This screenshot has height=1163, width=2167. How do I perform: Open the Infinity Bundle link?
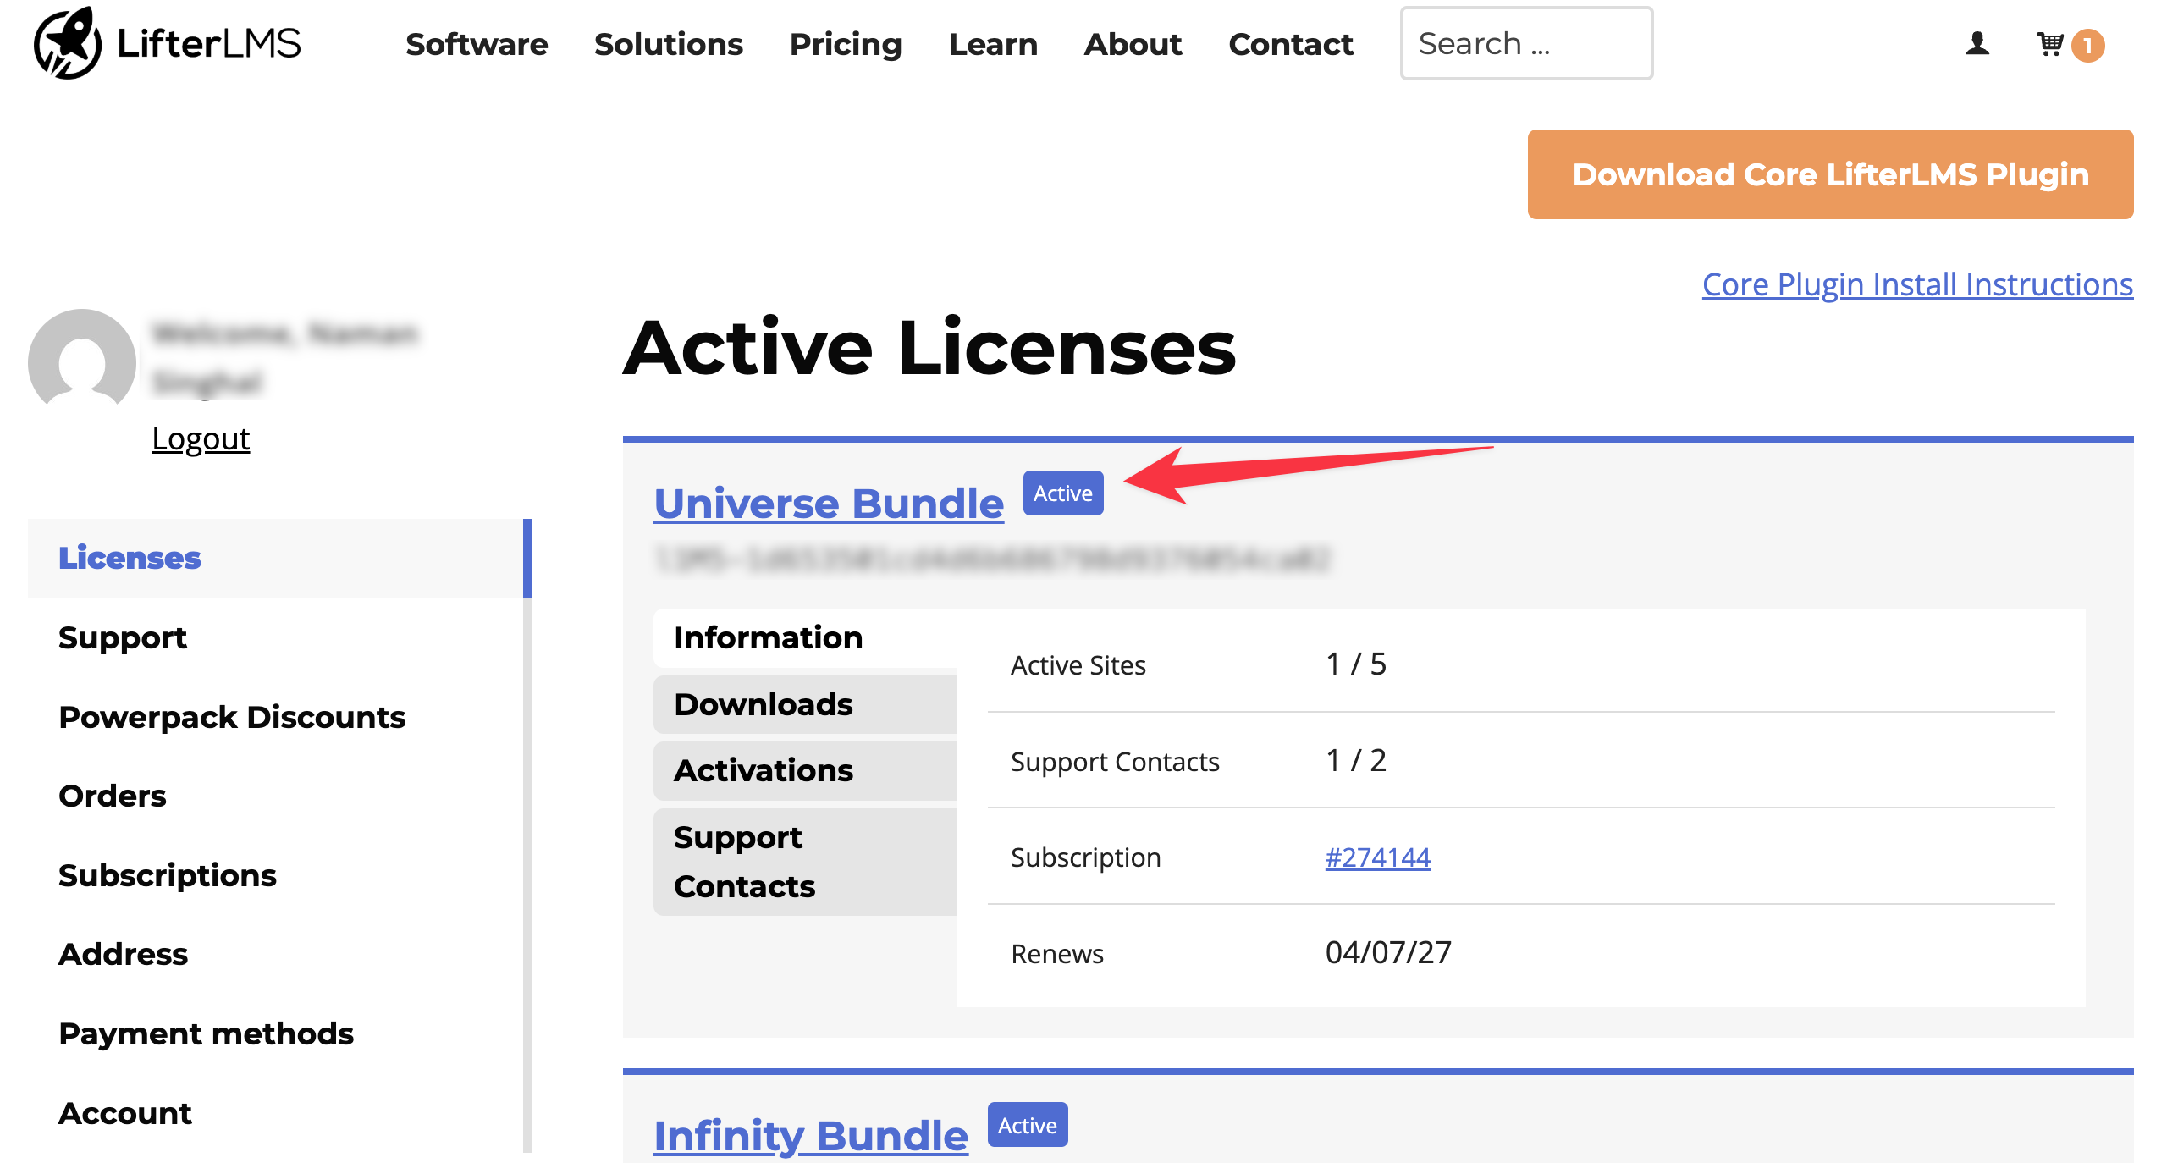pyautogui.click(x=811, y=1136)
